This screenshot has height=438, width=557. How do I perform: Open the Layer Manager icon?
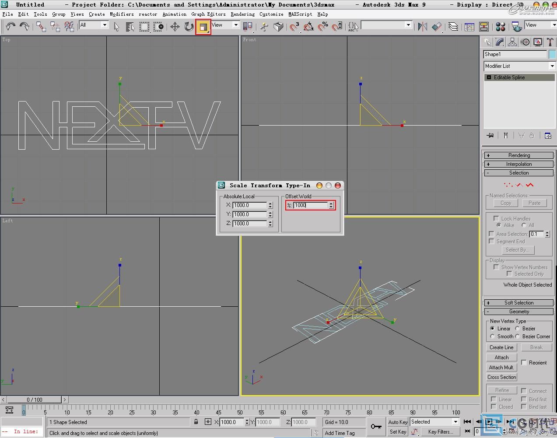pyautogui.click(x=453, y=27)
